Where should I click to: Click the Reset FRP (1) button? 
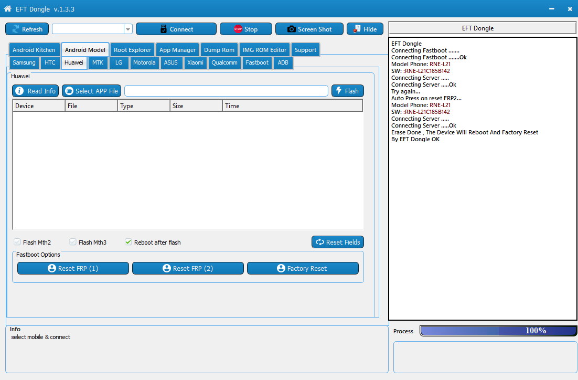pyautogui.click(x=73, y=268)
